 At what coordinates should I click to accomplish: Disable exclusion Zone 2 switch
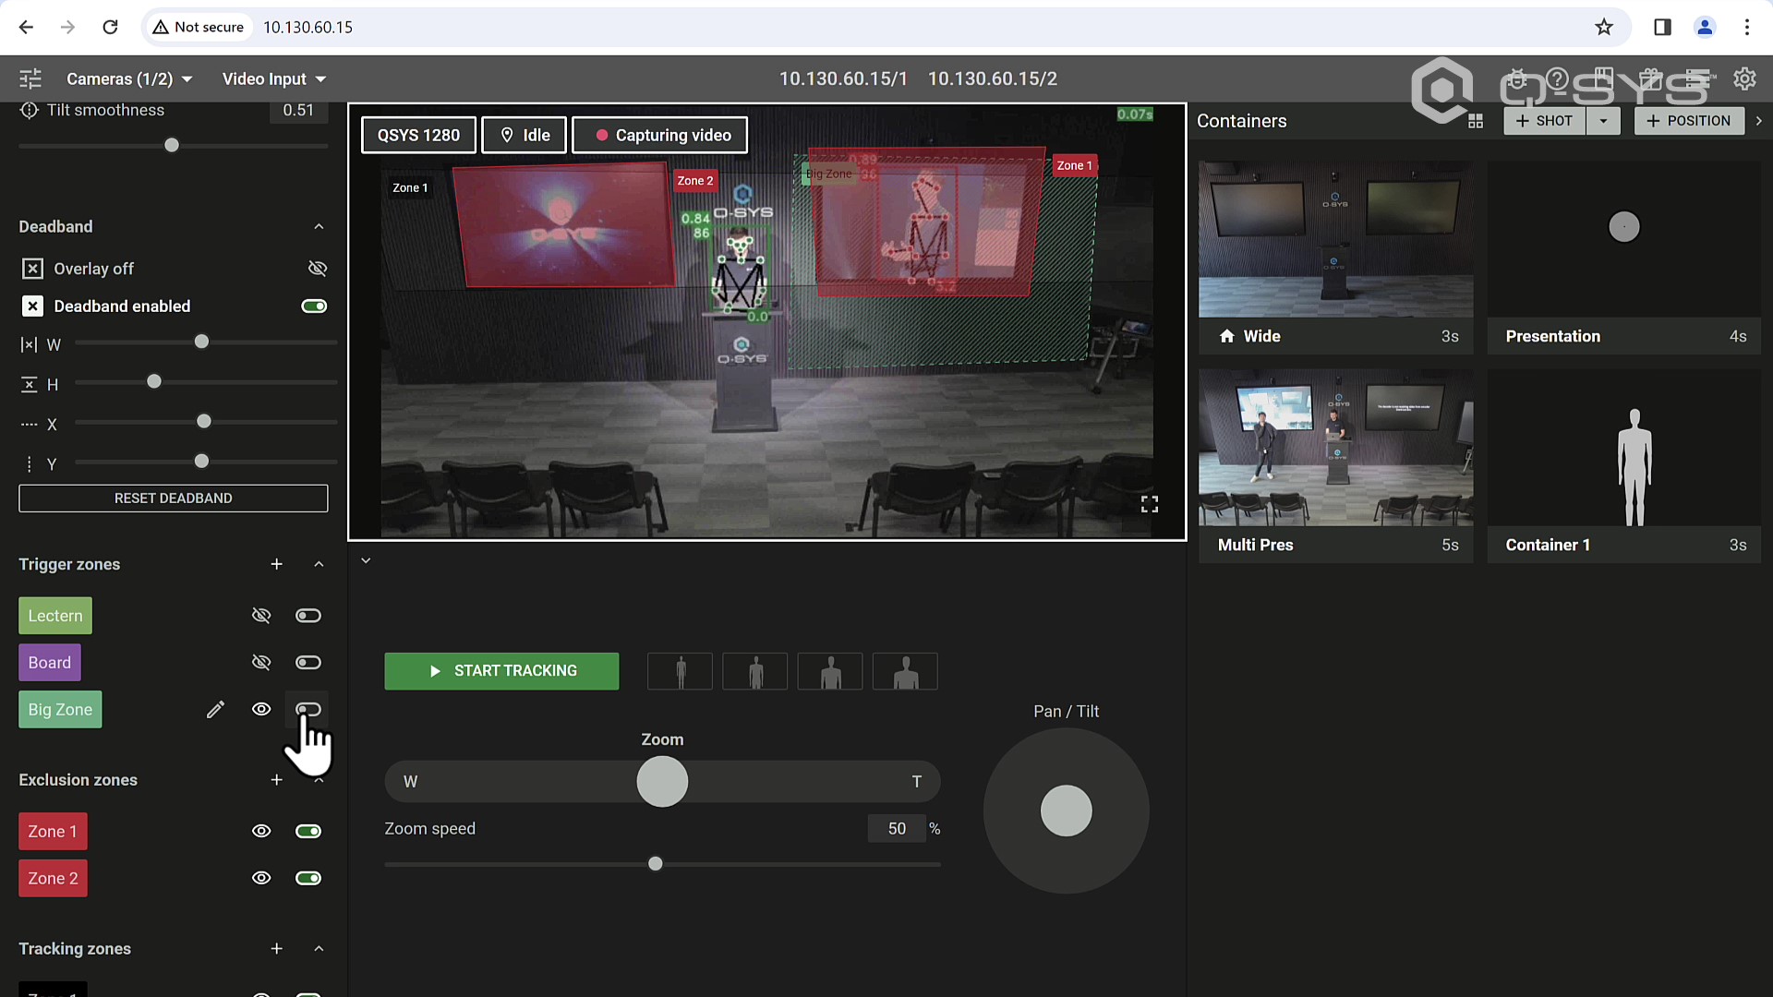point(308,878)
